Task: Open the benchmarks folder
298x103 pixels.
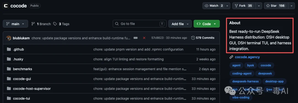Action: 23,69
